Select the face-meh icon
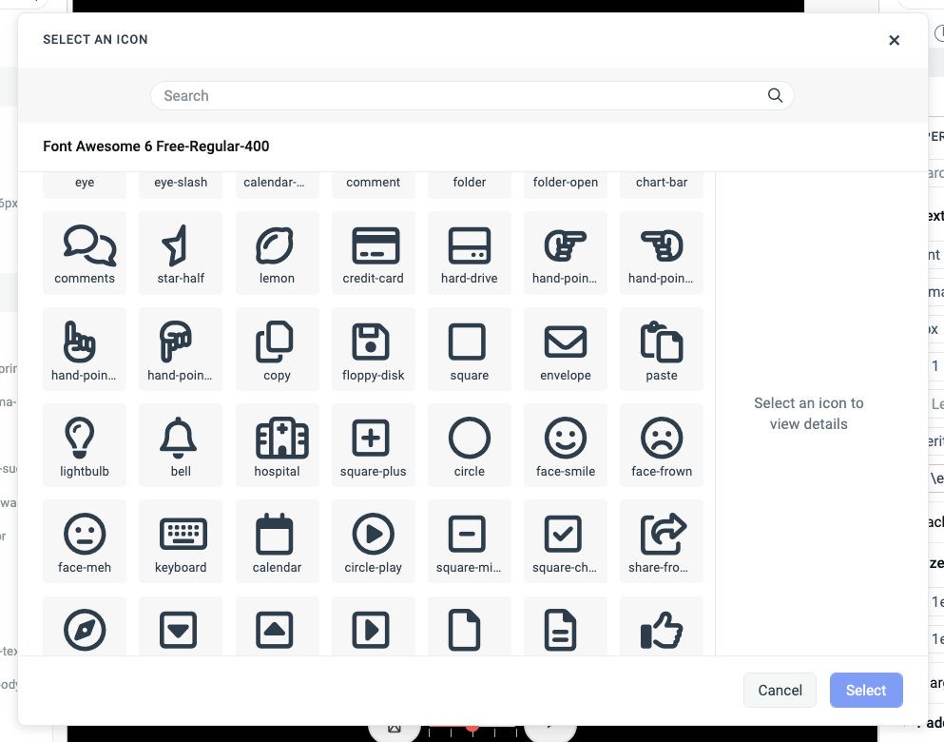The width and height of the screenshot is (944, 742). (85, 541)
